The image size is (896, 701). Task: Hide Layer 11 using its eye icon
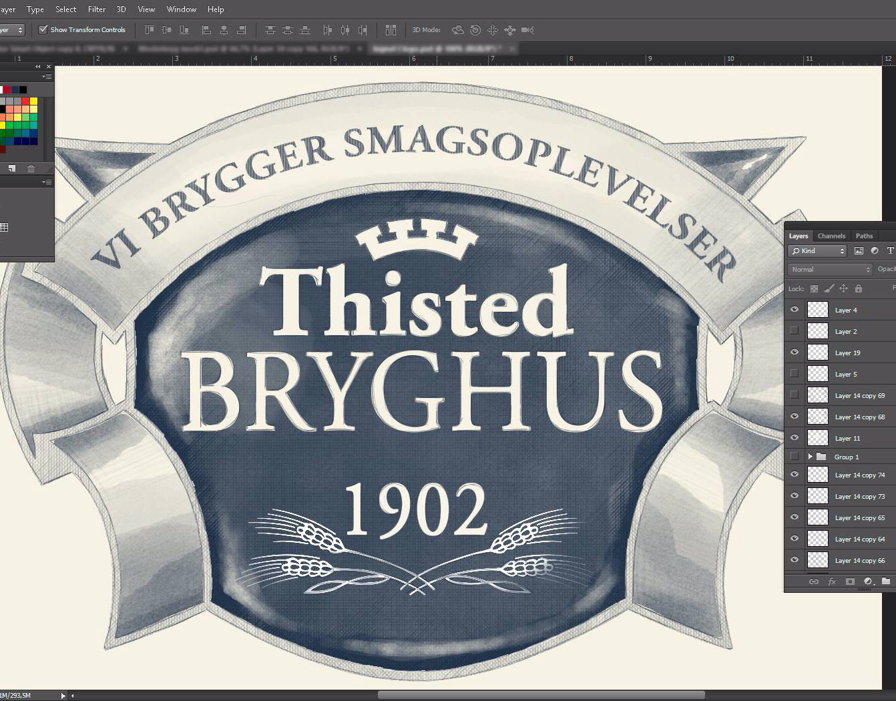click(795, 438)
